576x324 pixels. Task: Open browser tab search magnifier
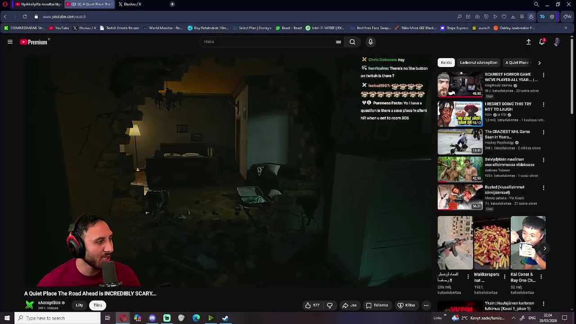536,4
